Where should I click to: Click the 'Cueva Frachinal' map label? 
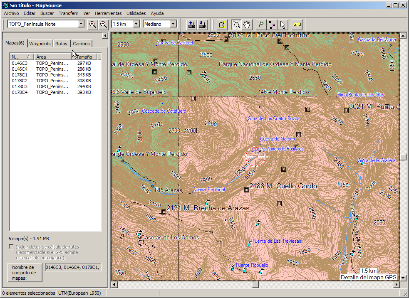tap(209, 190)
